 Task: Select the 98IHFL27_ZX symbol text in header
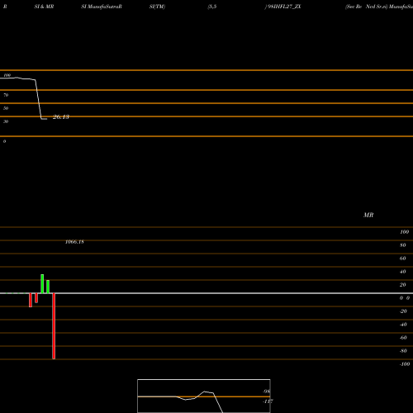284,7
